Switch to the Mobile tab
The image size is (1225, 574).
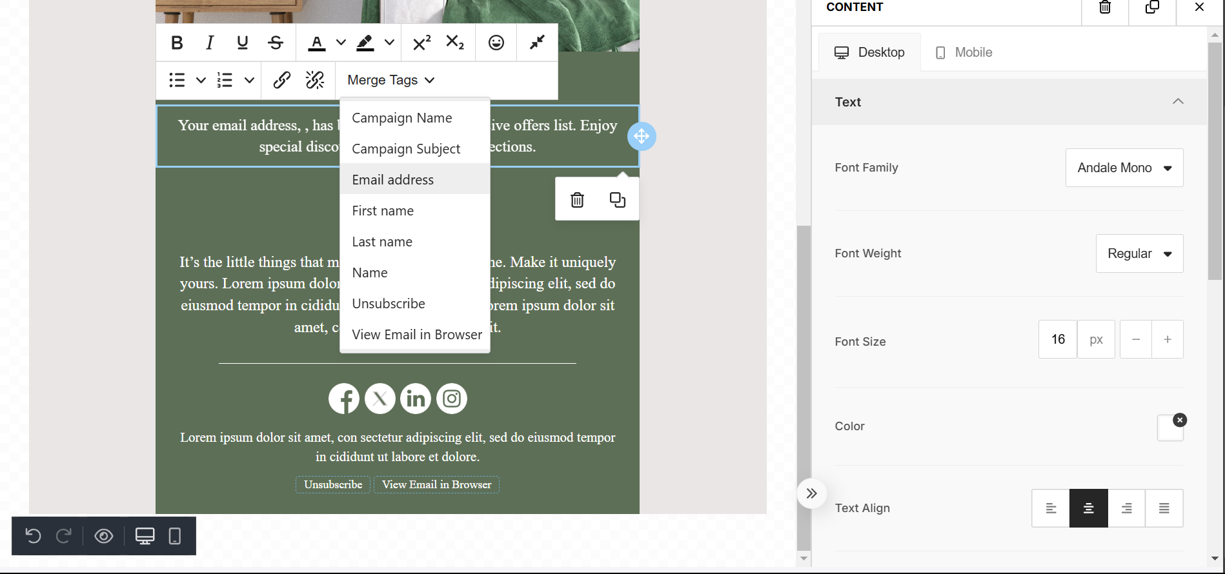click(x=964, y=52)
